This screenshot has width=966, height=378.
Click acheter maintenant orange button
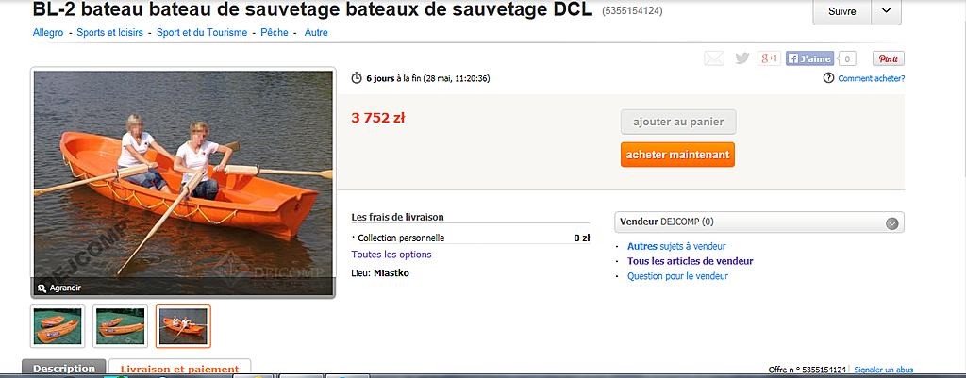tap(677, 155)
